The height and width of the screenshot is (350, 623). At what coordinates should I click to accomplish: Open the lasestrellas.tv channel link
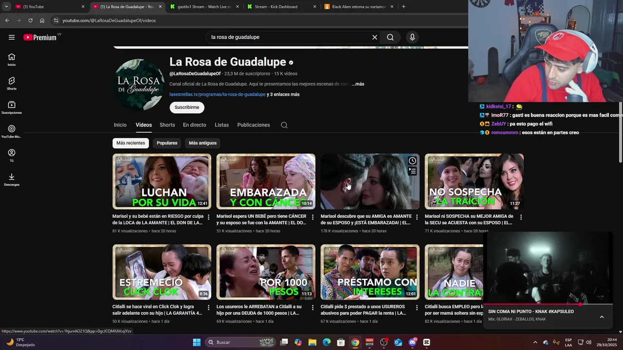pyautogui.click(x=218, y=94)
